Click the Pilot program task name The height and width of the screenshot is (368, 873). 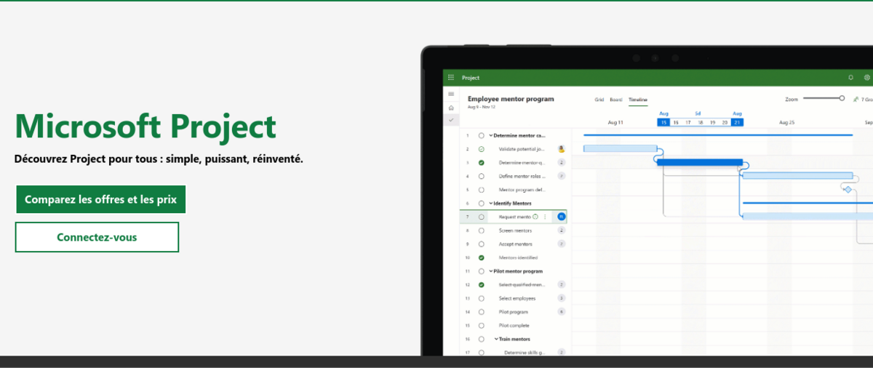(514, 311)
